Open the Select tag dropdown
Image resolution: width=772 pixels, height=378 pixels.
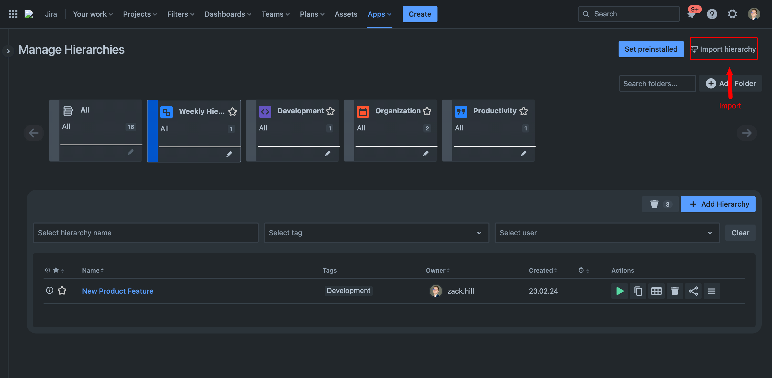(376, 232)
